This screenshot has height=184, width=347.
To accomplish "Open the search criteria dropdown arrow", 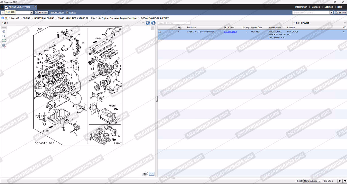I will (x=331, y=12).
